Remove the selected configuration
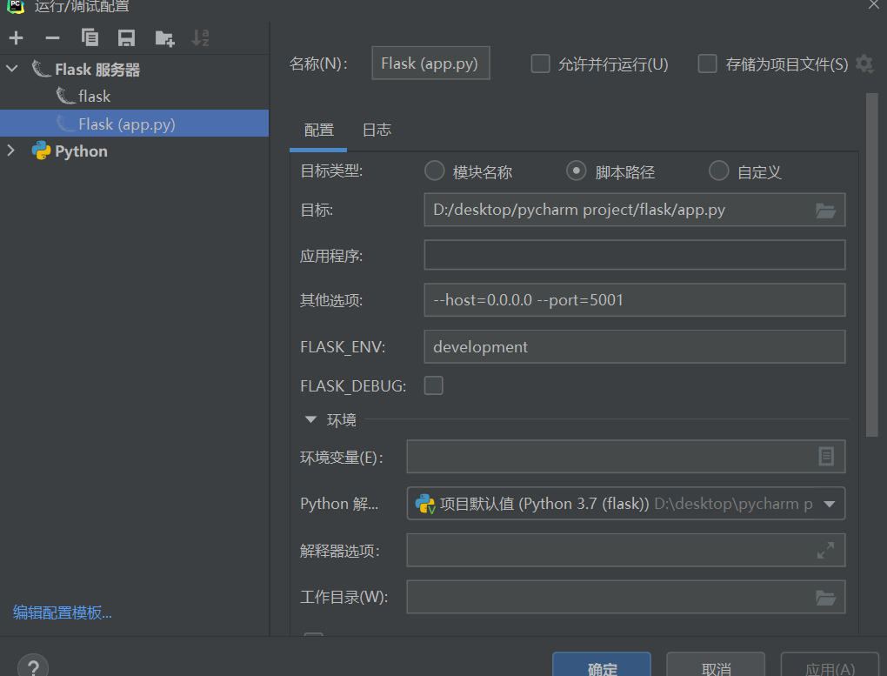Viewport: 887px width, 676px height. click(x=52, y=37)
